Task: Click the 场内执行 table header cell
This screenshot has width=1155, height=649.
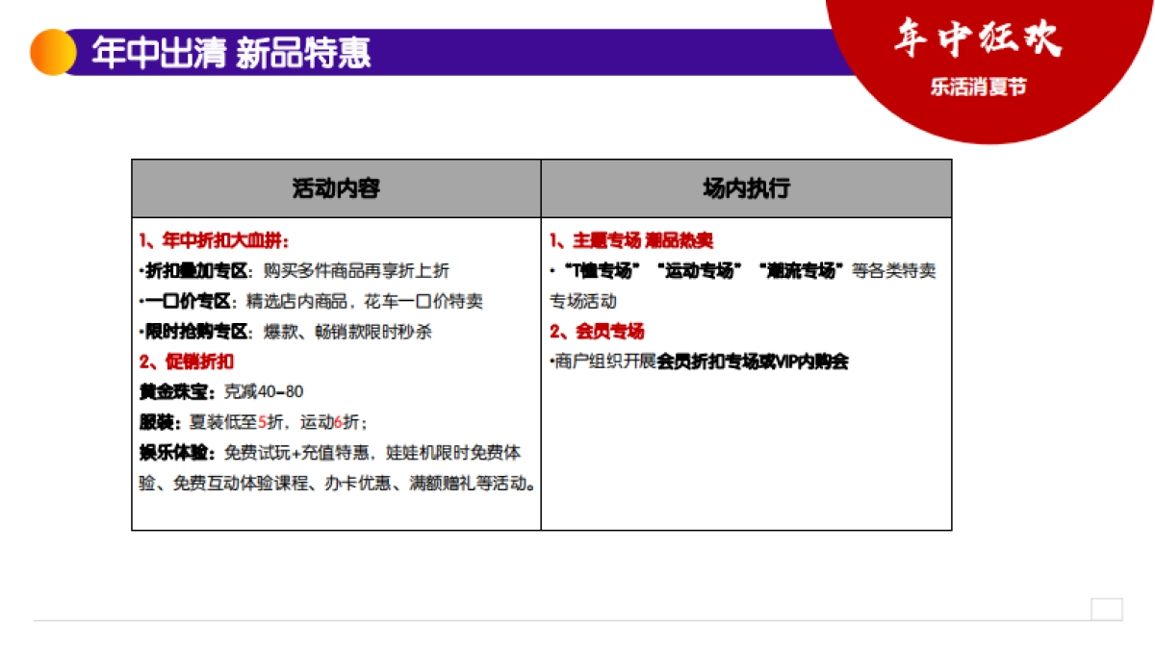Action: coord(746,188)
